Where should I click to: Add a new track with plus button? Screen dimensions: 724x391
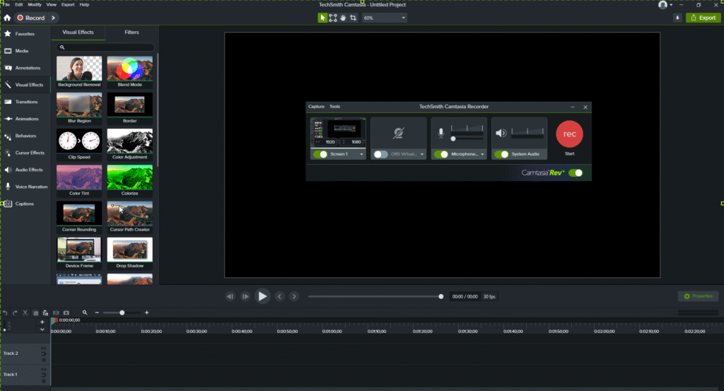42,322
